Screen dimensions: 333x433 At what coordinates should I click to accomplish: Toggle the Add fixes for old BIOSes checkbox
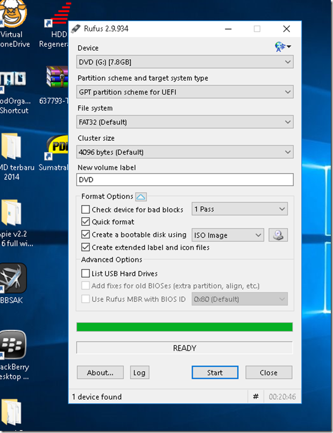(86, 286)
